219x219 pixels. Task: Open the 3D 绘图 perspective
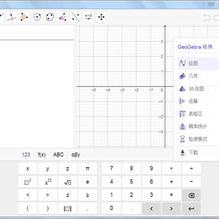tap(198, 89)
